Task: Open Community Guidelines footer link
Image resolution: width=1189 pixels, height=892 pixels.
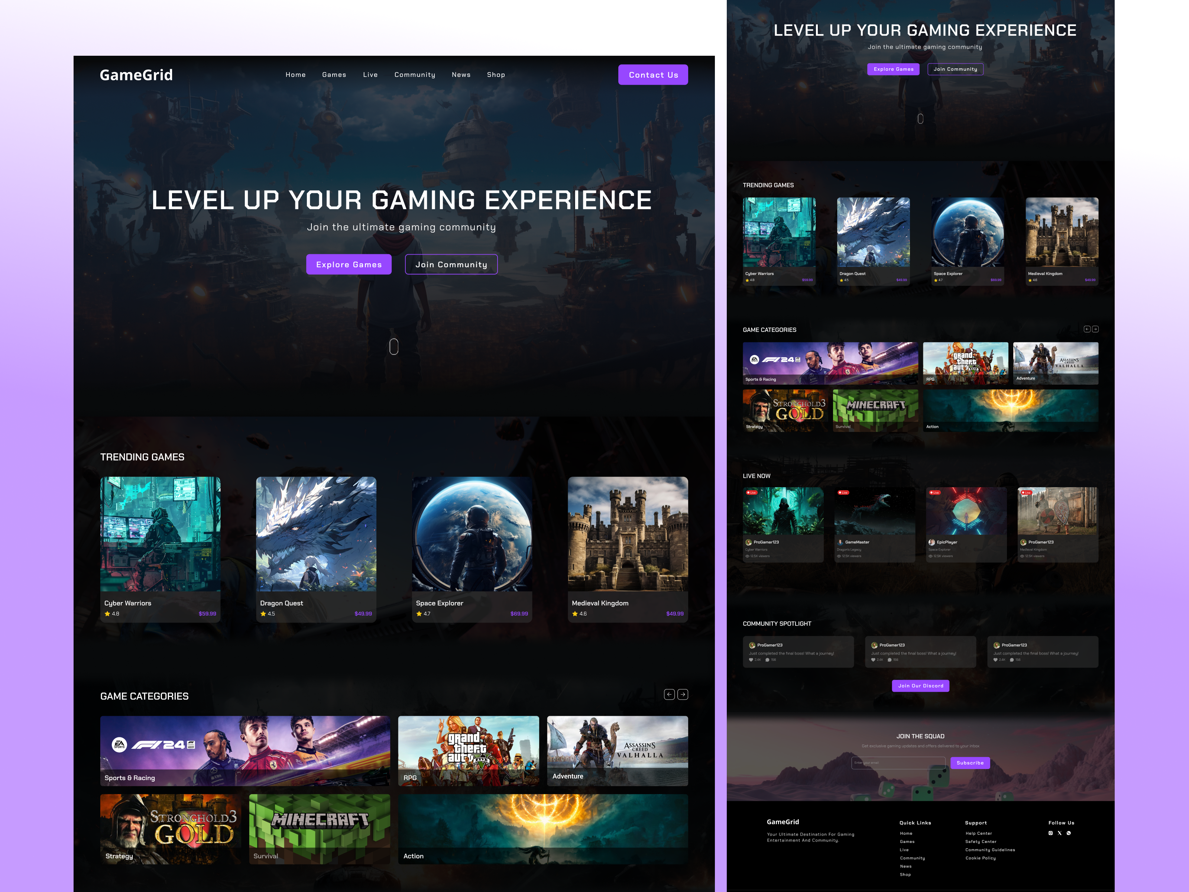Action: click(990, 850)
